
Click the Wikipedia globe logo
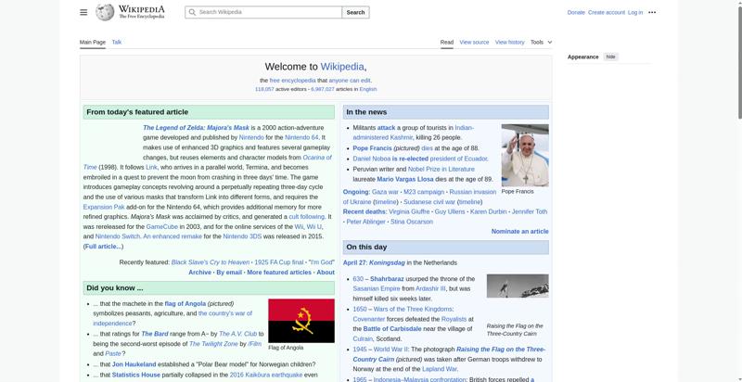coord(105,12)
